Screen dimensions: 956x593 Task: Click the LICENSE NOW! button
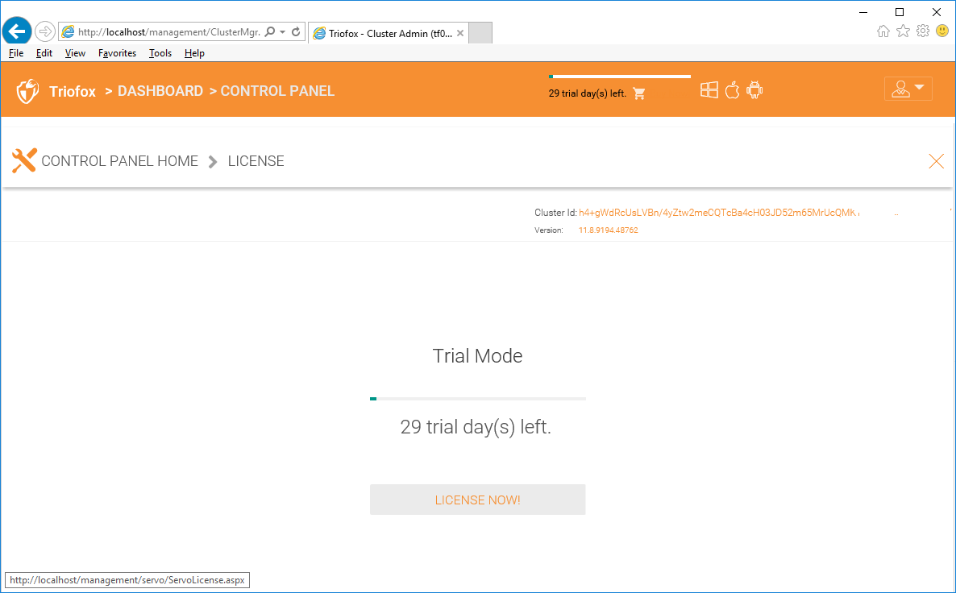[477, 500]
